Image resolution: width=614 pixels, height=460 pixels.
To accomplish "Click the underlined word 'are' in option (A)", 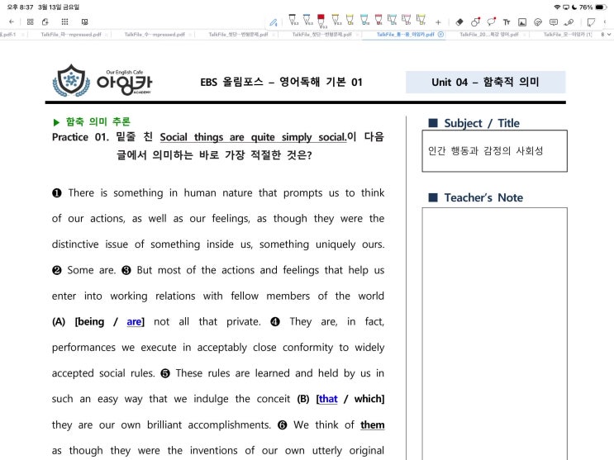I will 135,321.
